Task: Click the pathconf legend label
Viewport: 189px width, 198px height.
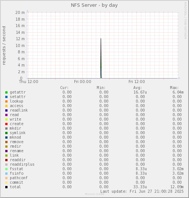Action: click(x=19, y=178)
